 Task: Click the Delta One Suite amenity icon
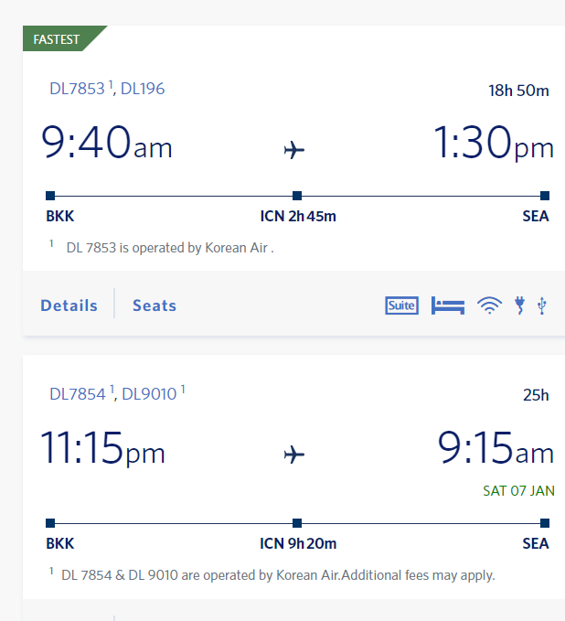click(x=401, y=305)
